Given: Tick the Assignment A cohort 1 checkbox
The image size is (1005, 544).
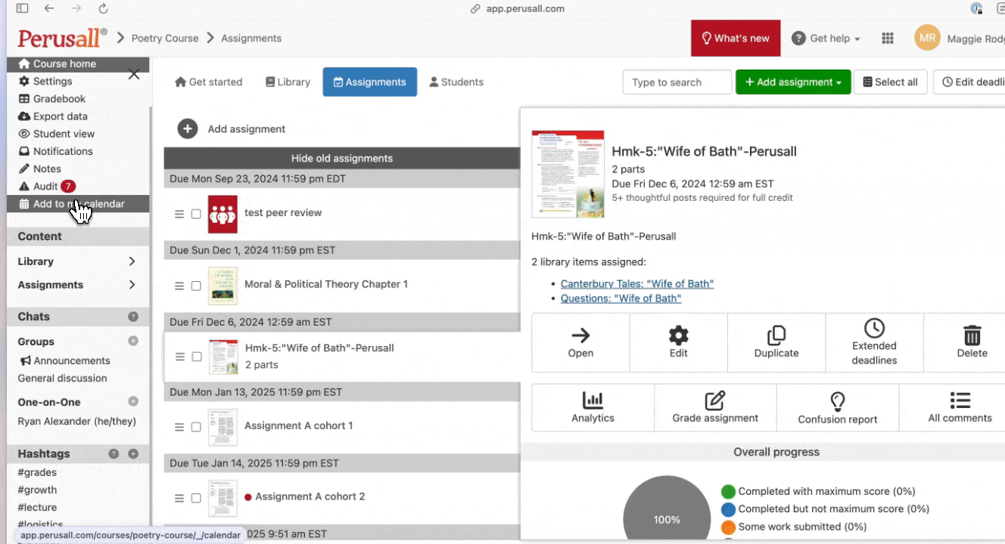Looking at the screenshot, I should 196,427.
